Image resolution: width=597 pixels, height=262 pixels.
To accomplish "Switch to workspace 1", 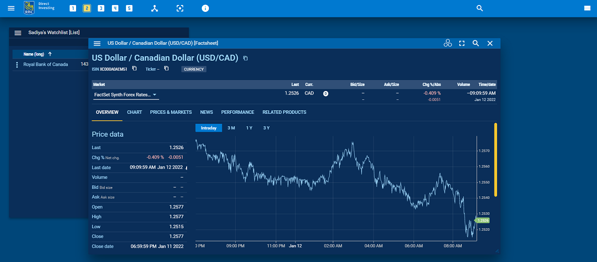I will pyautogui.click(x=73, y=8).
